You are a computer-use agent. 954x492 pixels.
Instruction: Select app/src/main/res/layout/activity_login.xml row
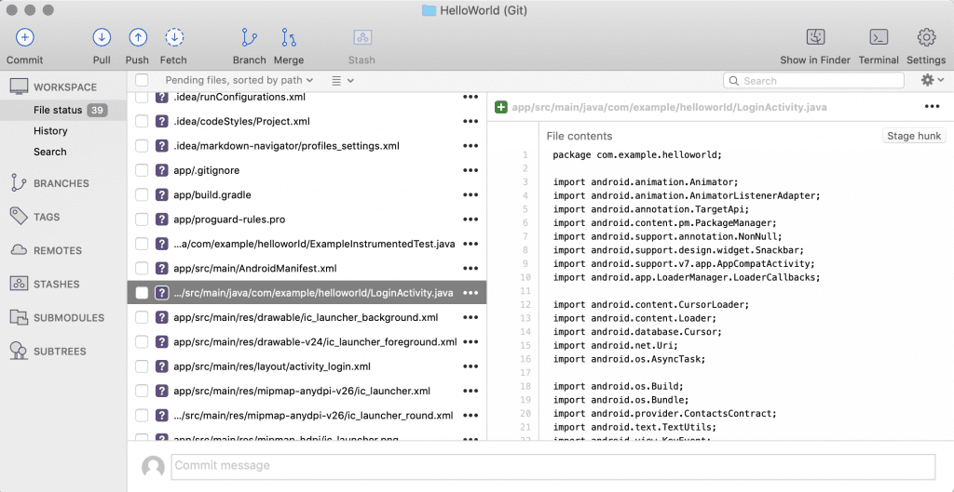pyautogui.click(x=307, y=366)
